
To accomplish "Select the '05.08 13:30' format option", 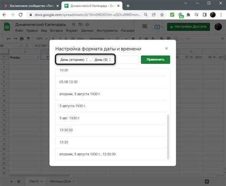I will pos(111,82).
